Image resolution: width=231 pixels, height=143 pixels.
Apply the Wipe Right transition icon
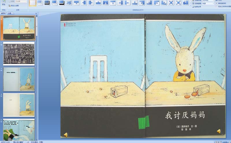(91, 3)
